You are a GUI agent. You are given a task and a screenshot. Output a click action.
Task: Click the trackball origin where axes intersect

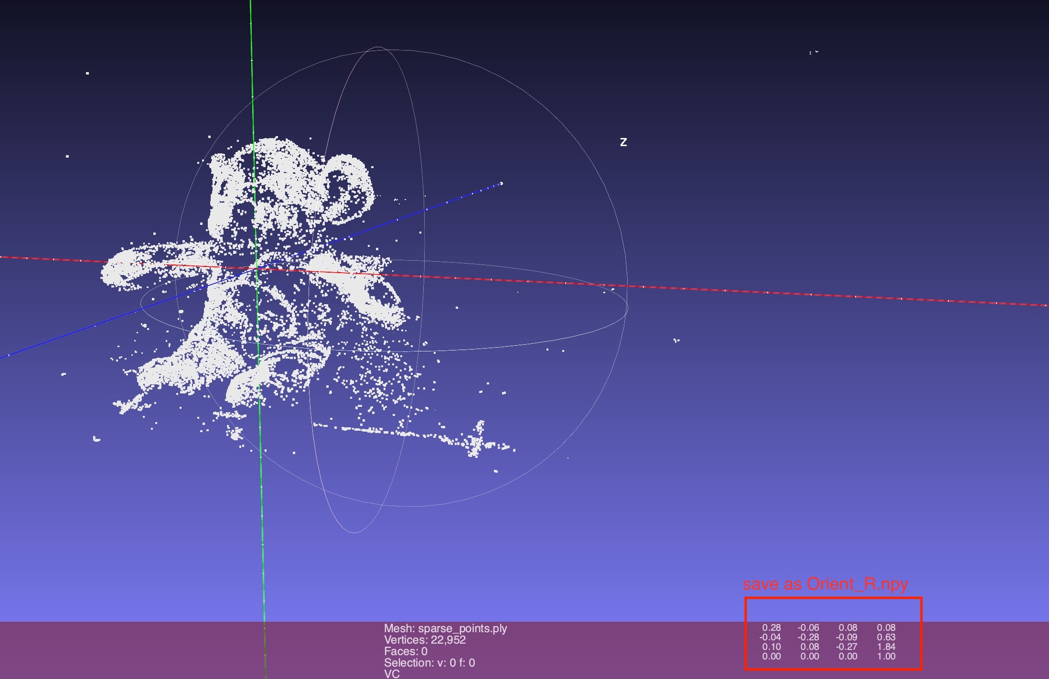[x=257, y=270]
